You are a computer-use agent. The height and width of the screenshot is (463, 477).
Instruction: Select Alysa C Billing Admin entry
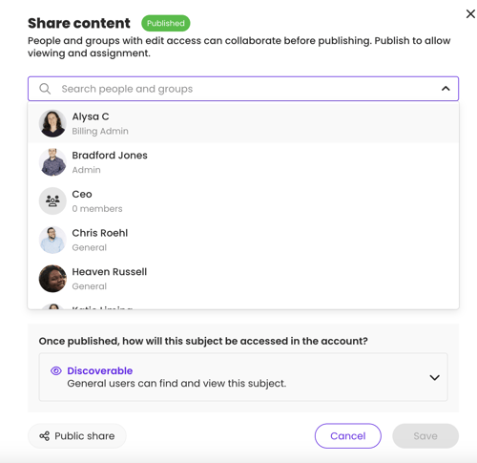pos(243,123)
